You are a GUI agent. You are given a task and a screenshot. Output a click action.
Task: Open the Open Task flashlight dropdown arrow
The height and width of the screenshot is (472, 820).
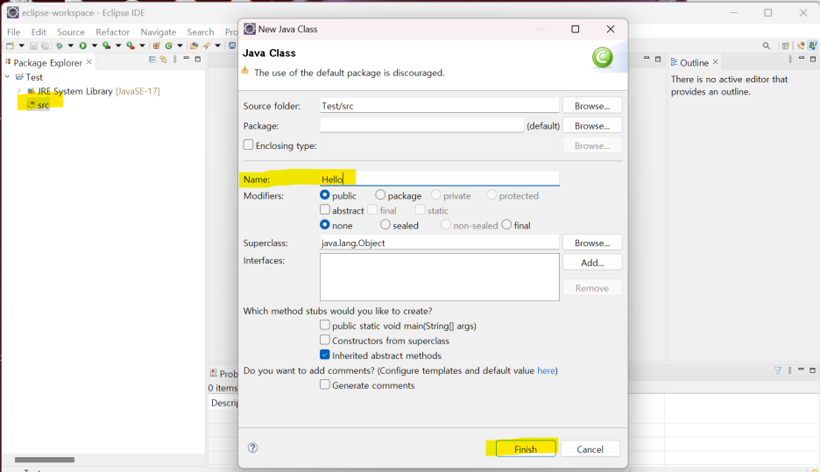click(217, 46)
